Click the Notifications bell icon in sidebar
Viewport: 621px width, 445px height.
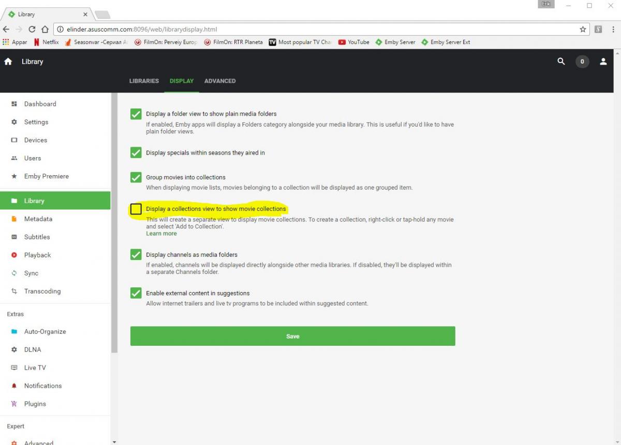[14, 386]
